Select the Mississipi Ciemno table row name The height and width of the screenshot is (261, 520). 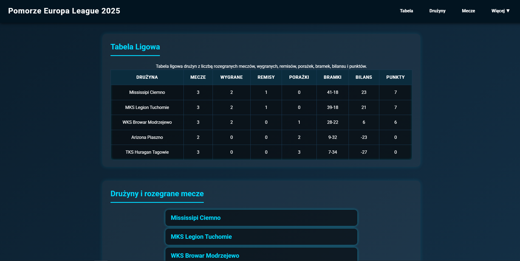147,92
